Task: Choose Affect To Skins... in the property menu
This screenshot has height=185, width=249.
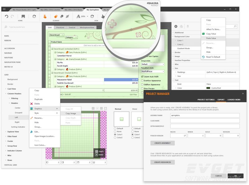Action: pyautogui.click(x=213, y=29)
